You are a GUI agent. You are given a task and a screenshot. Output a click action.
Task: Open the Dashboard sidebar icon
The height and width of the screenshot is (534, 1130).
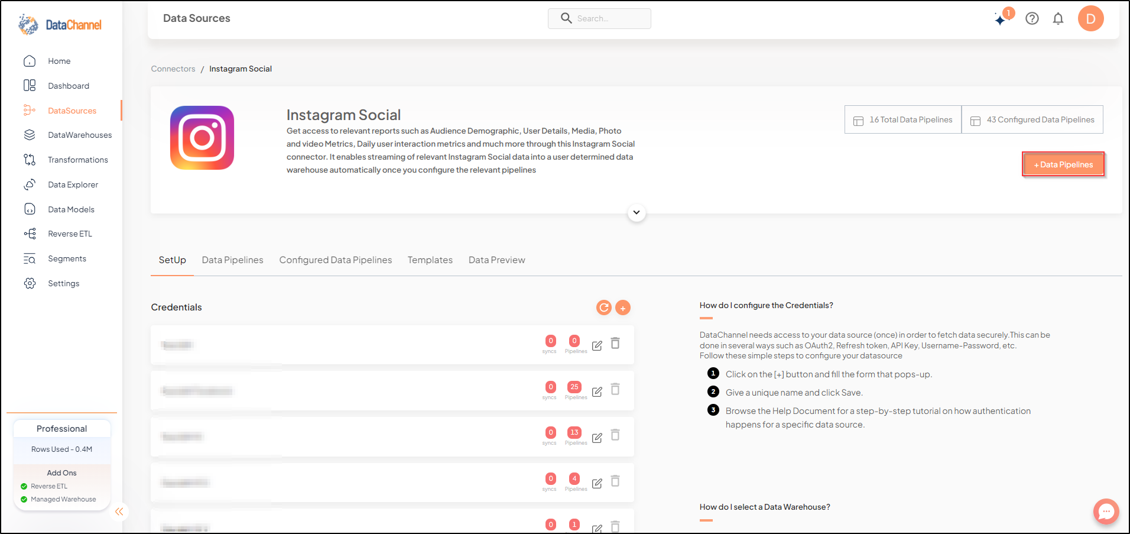(x=30, y=86)
